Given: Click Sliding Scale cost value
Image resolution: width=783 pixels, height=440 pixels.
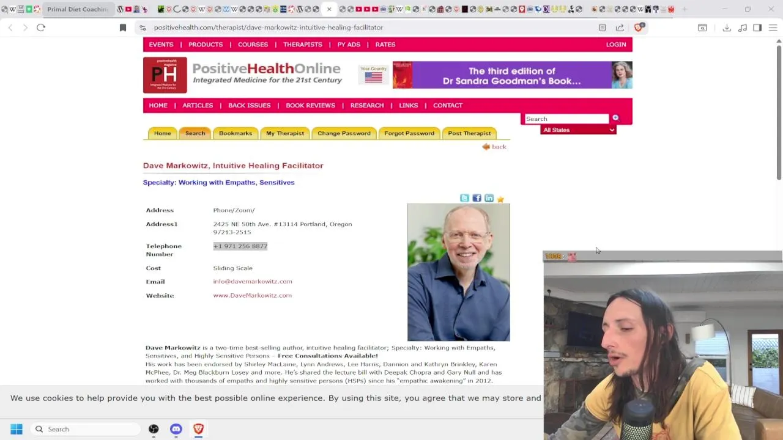Looking at the screenshot, I should point(232,268).
